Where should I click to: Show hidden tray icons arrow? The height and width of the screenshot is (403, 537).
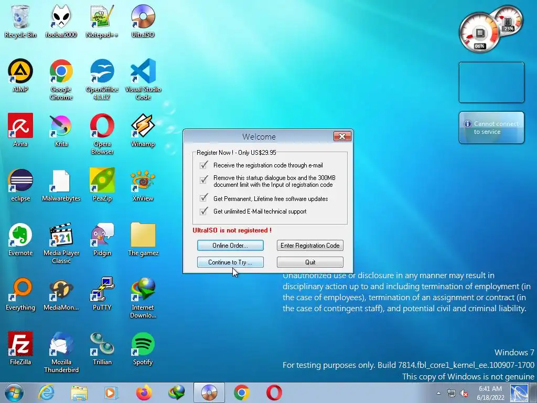(x=438, y=393)
